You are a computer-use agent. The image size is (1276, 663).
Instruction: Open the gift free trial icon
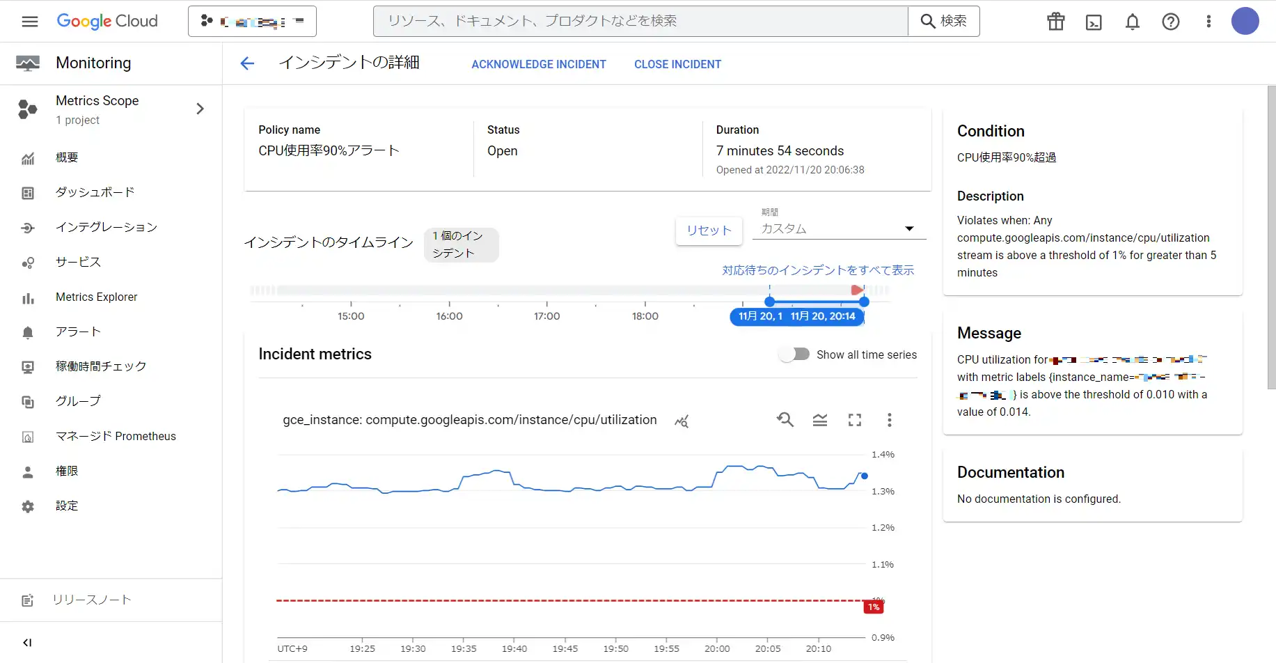[1056, 22]
